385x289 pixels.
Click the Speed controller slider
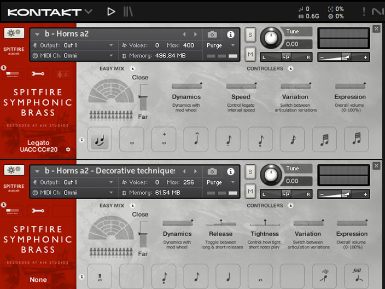[x=241, y=85]
